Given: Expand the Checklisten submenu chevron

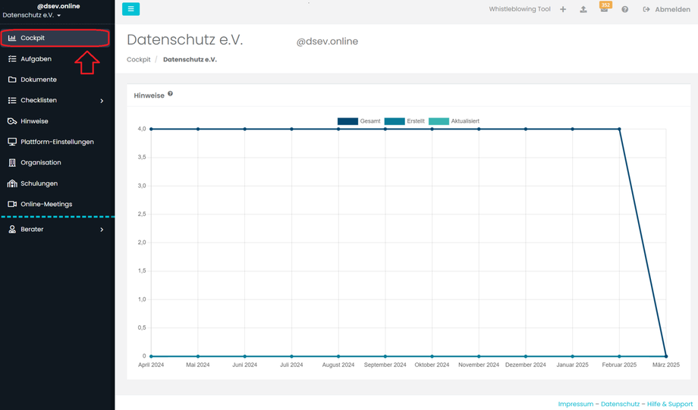Looking at the screenshot, I should point(102,101).
